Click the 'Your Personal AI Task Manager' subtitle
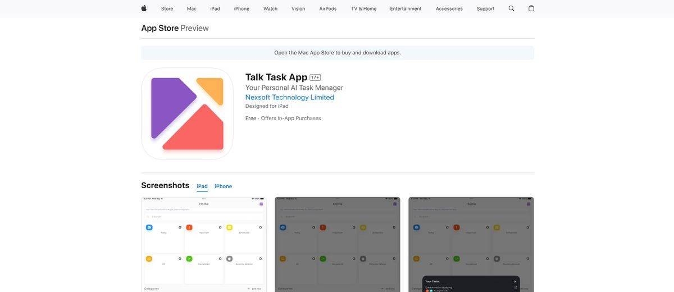 294,88
